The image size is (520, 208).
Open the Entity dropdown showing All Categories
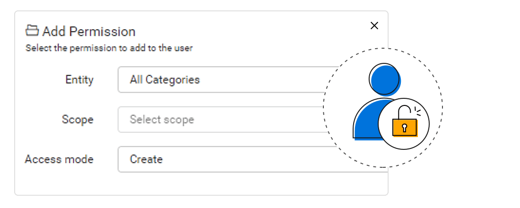[x=222, y=79]
